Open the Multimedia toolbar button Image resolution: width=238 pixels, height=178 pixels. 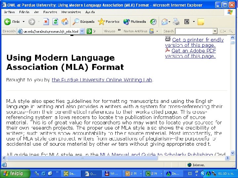tap(135, 22)
